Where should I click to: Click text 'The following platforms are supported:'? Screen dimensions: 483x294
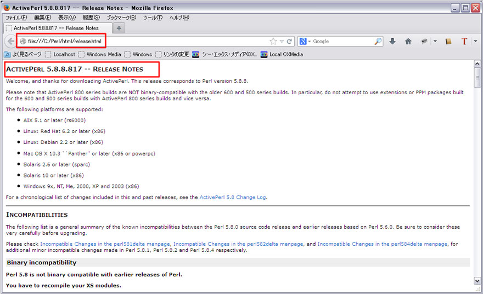[x=54, y=109]
